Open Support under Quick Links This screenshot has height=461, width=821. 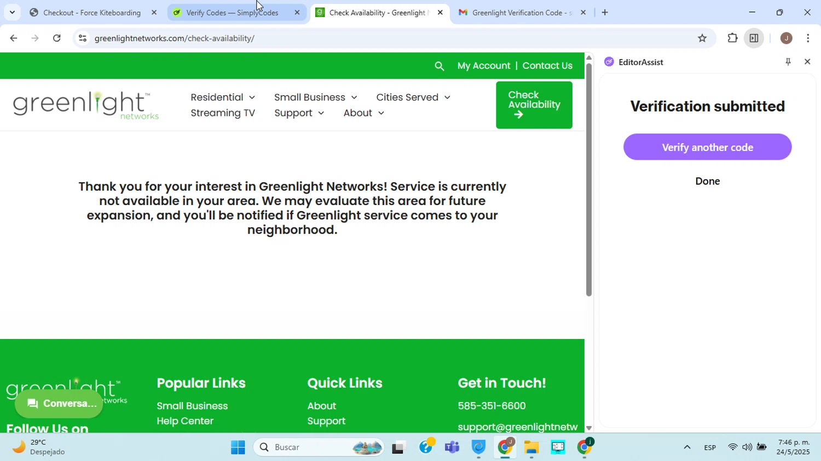tap(326, 421)
